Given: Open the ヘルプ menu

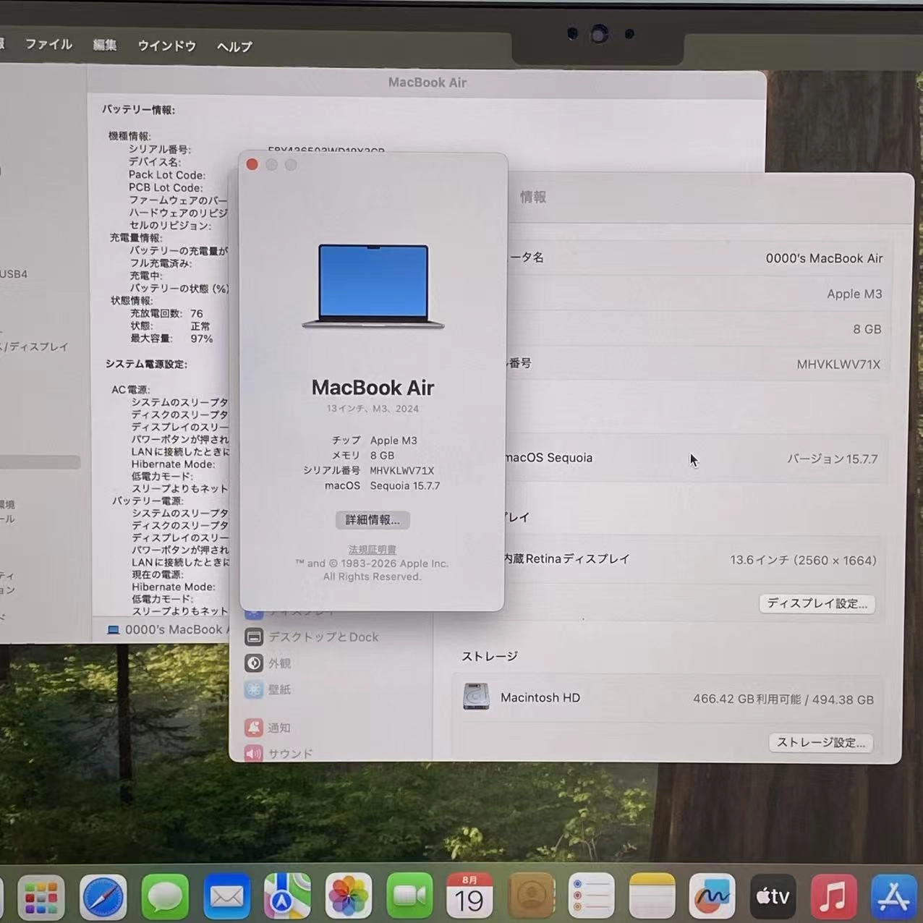Looking at the screenshot, I should (x=234, y=47).
